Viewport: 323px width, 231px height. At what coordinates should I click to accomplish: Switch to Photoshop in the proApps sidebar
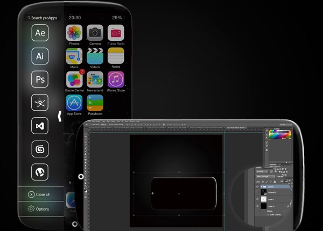tap(40, 80)
